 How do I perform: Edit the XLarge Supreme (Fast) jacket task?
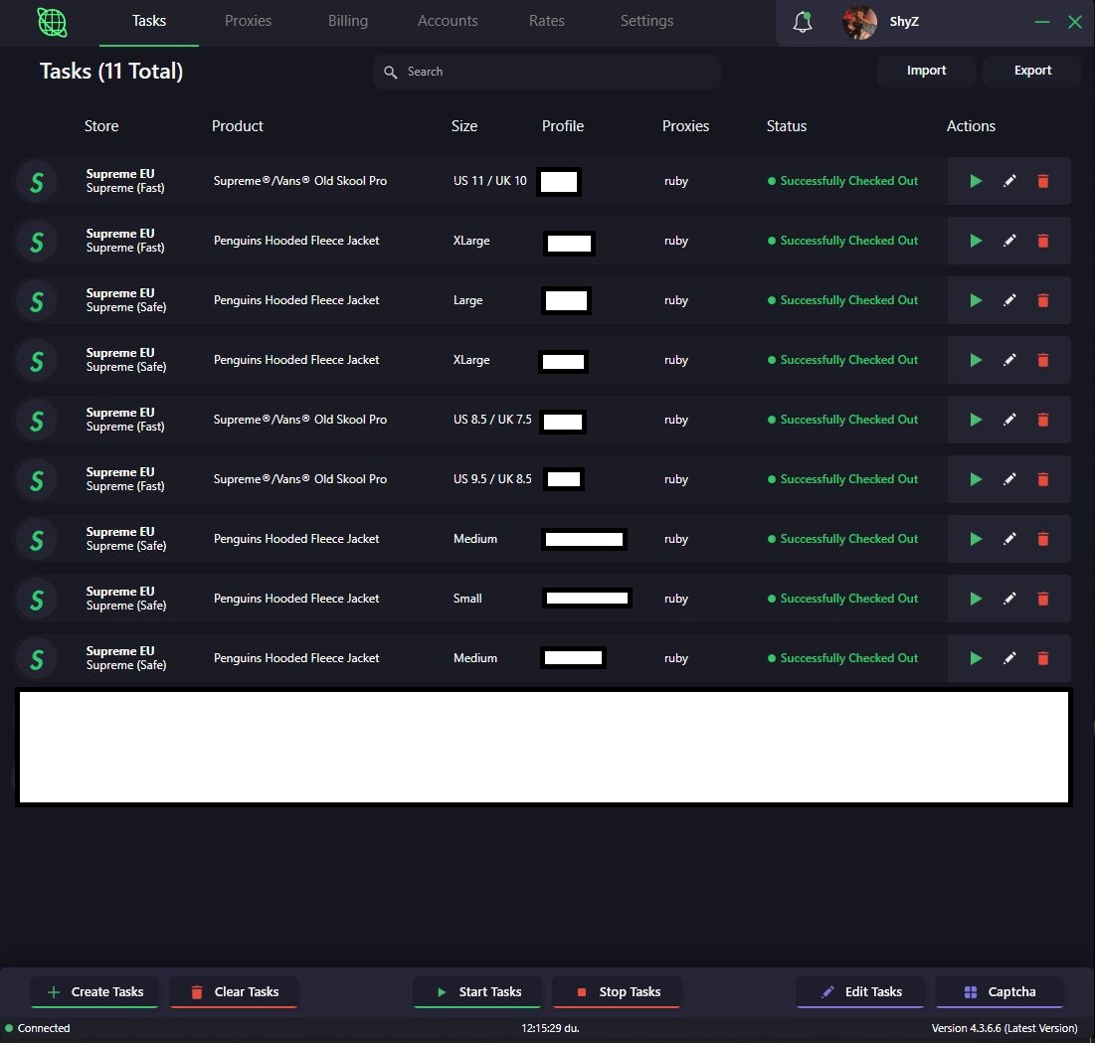(1009, 241)
